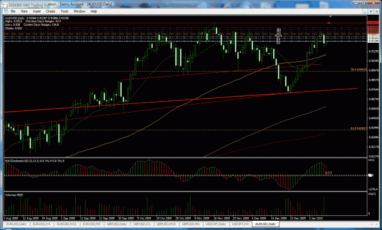Open the File menu
The image size is (382, 230).
13,11
